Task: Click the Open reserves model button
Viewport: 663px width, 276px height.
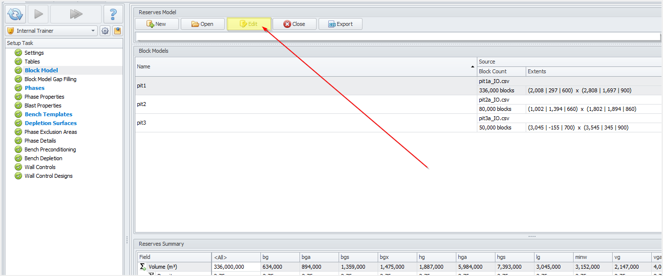Action: tap(202, 24)
